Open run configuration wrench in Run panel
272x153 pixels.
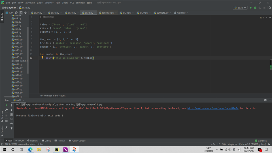tap(7, 110)
